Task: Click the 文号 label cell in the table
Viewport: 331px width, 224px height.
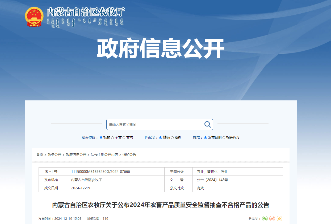Action: click(178, 180)
